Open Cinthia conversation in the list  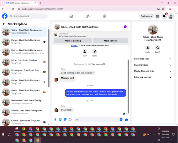click(24, 122)
